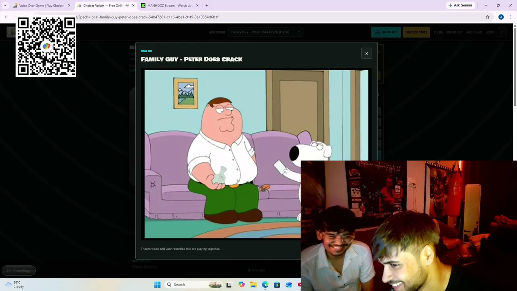This screenshot has width=517, height=291.
Task: Open Microsoft Edge from the taskbar
Action: click(265, 285)
